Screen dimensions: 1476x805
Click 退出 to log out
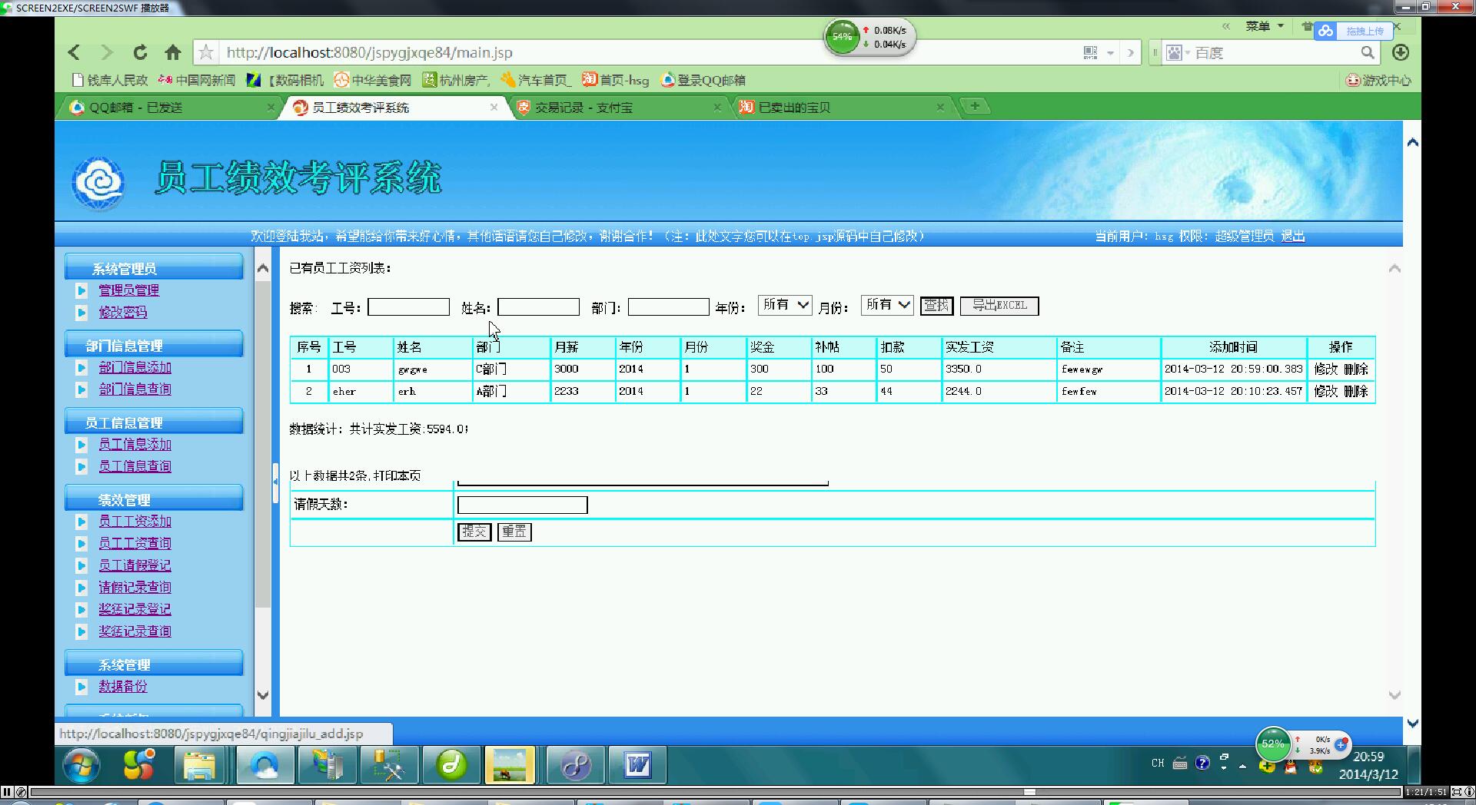pyautogui.click(x=1293, y=237)
